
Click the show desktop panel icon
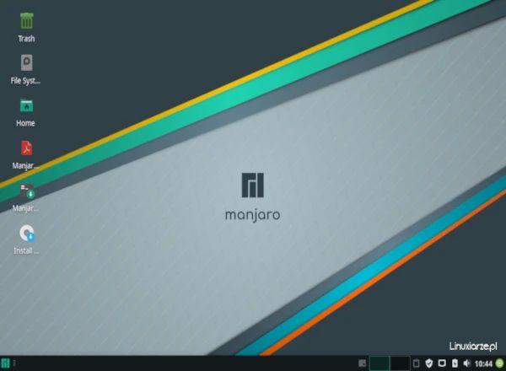[362, 363]
